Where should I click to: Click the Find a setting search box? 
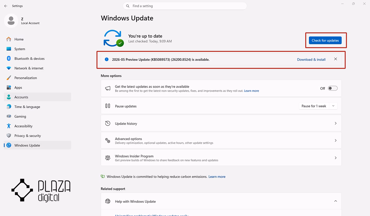pos(185,6)
